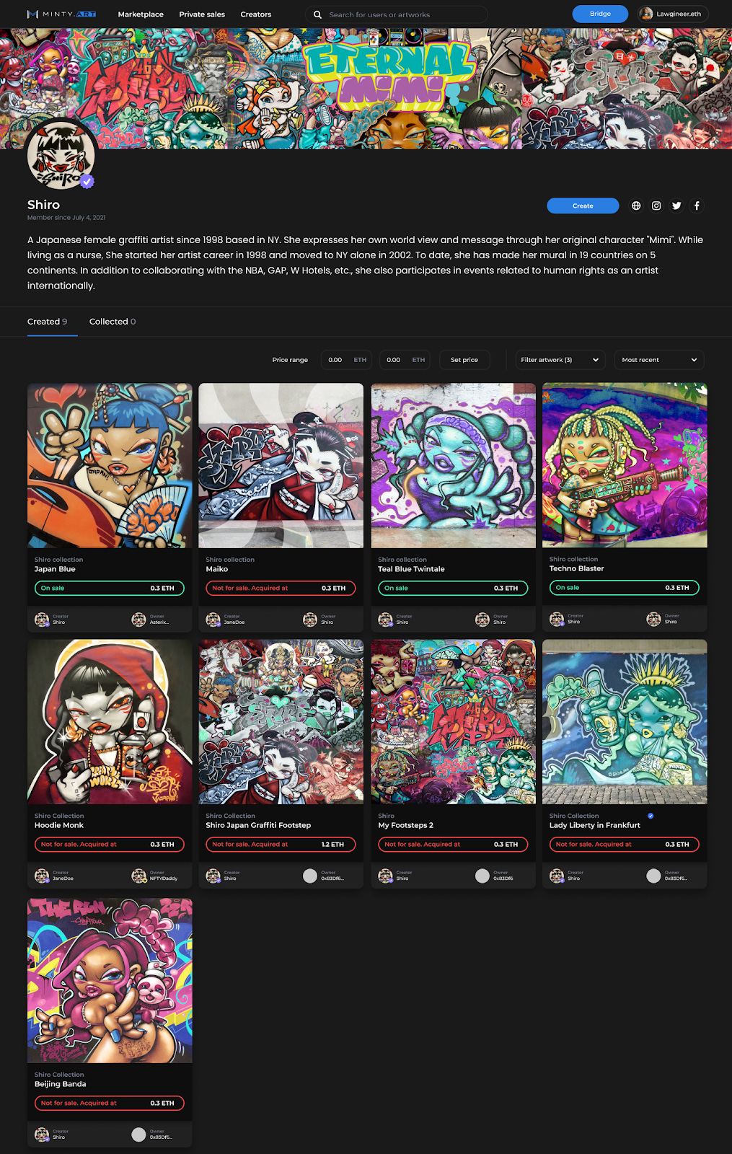Open the Teal Blue Twintale artwork thumbnail
This screenshot has width=732, height=1154.
tap(454, 465)
